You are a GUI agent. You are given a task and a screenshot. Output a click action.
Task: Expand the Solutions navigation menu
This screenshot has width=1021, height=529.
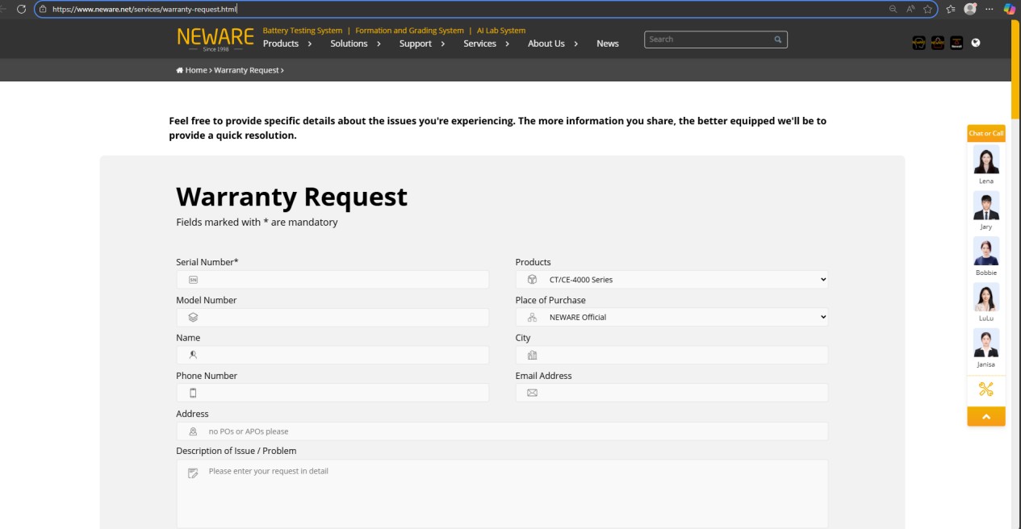pos(355,44)
